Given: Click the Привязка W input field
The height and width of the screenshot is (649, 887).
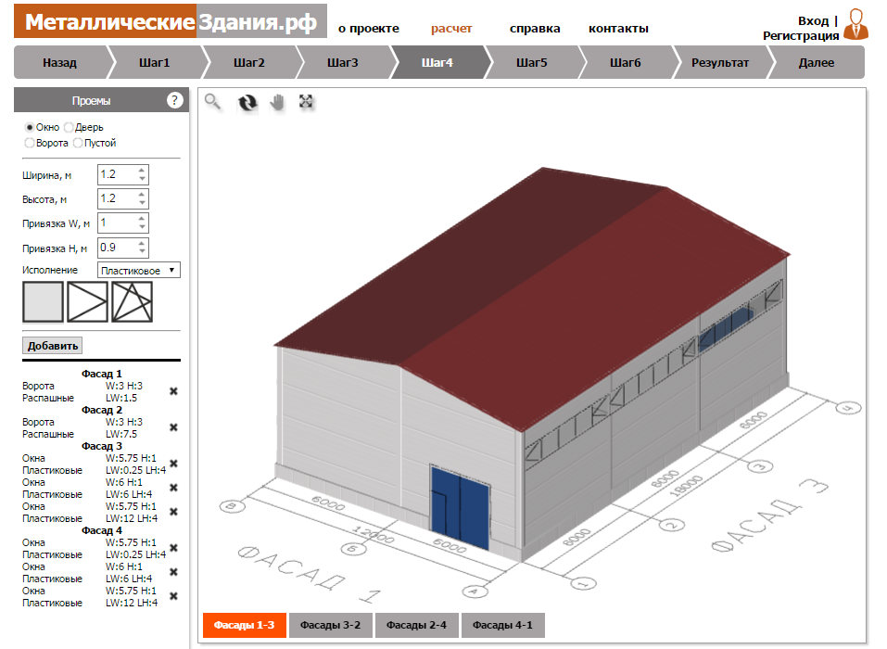Looking at the screenshot, I should [x=116, y=223].
